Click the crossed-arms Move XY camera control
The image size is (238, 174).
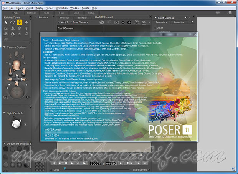tap(17, 79)
